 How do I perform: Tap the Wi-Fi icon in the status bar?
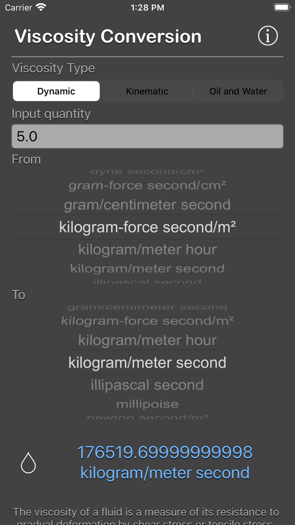click(x=40, y=7)
